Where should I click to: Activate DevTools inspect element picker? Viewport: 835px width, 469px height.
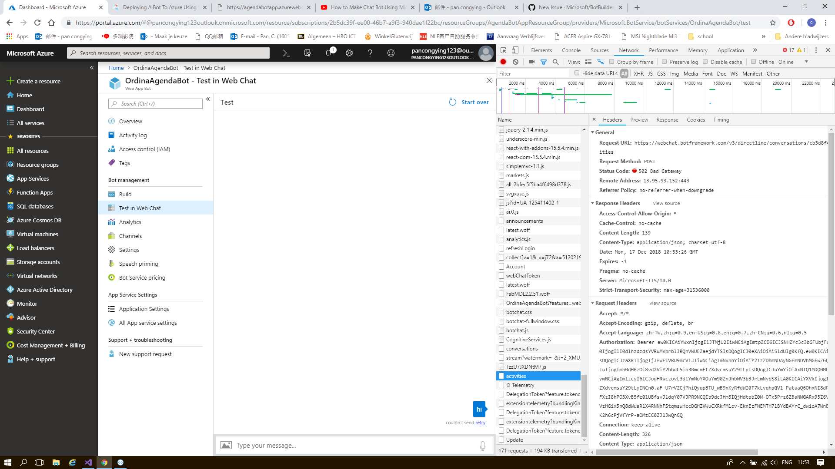pos(503,50)
